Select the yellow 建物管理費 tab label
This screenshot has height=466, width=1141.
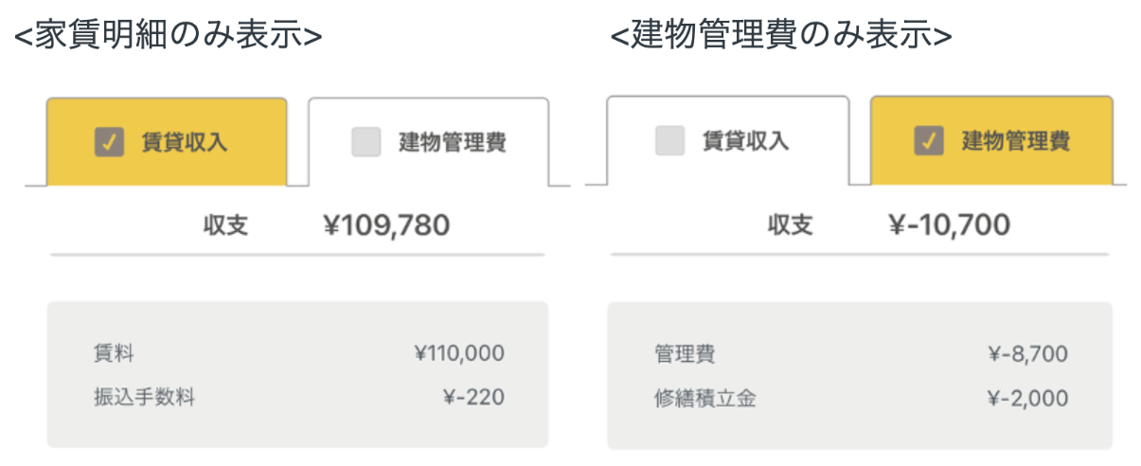pos(1016,142)
